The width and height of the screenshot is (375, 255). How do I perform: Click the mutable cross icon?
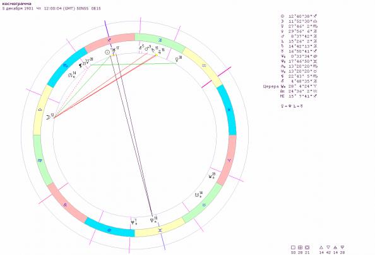point(307,247)
